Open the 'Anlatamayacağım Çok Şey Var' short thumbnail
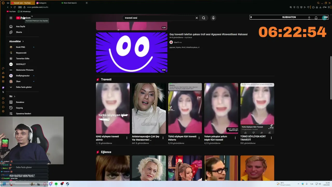Viewport: 332px width, 187px height. [x=149, y=108]
